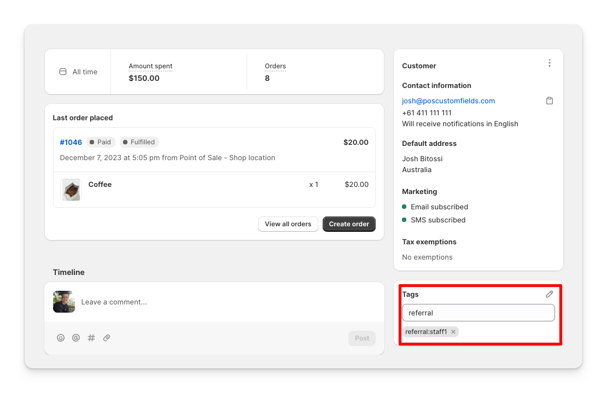Screen dimensions: 607x393
Task: Edit tags using the pencil icon
Action: 549,294
